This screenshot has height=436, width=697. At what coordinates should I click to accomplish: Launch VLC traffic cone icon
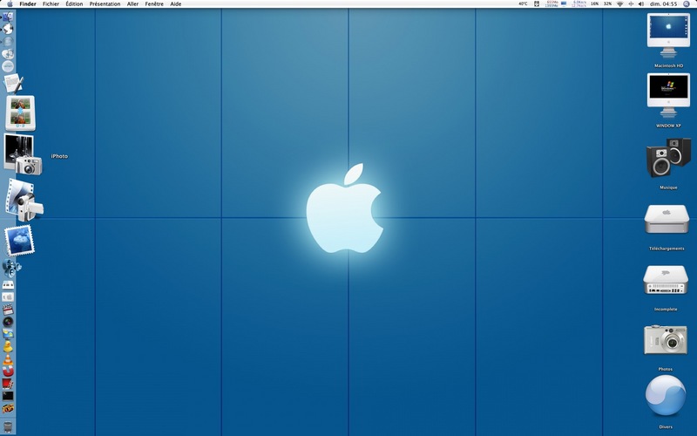tap(8, 358)
